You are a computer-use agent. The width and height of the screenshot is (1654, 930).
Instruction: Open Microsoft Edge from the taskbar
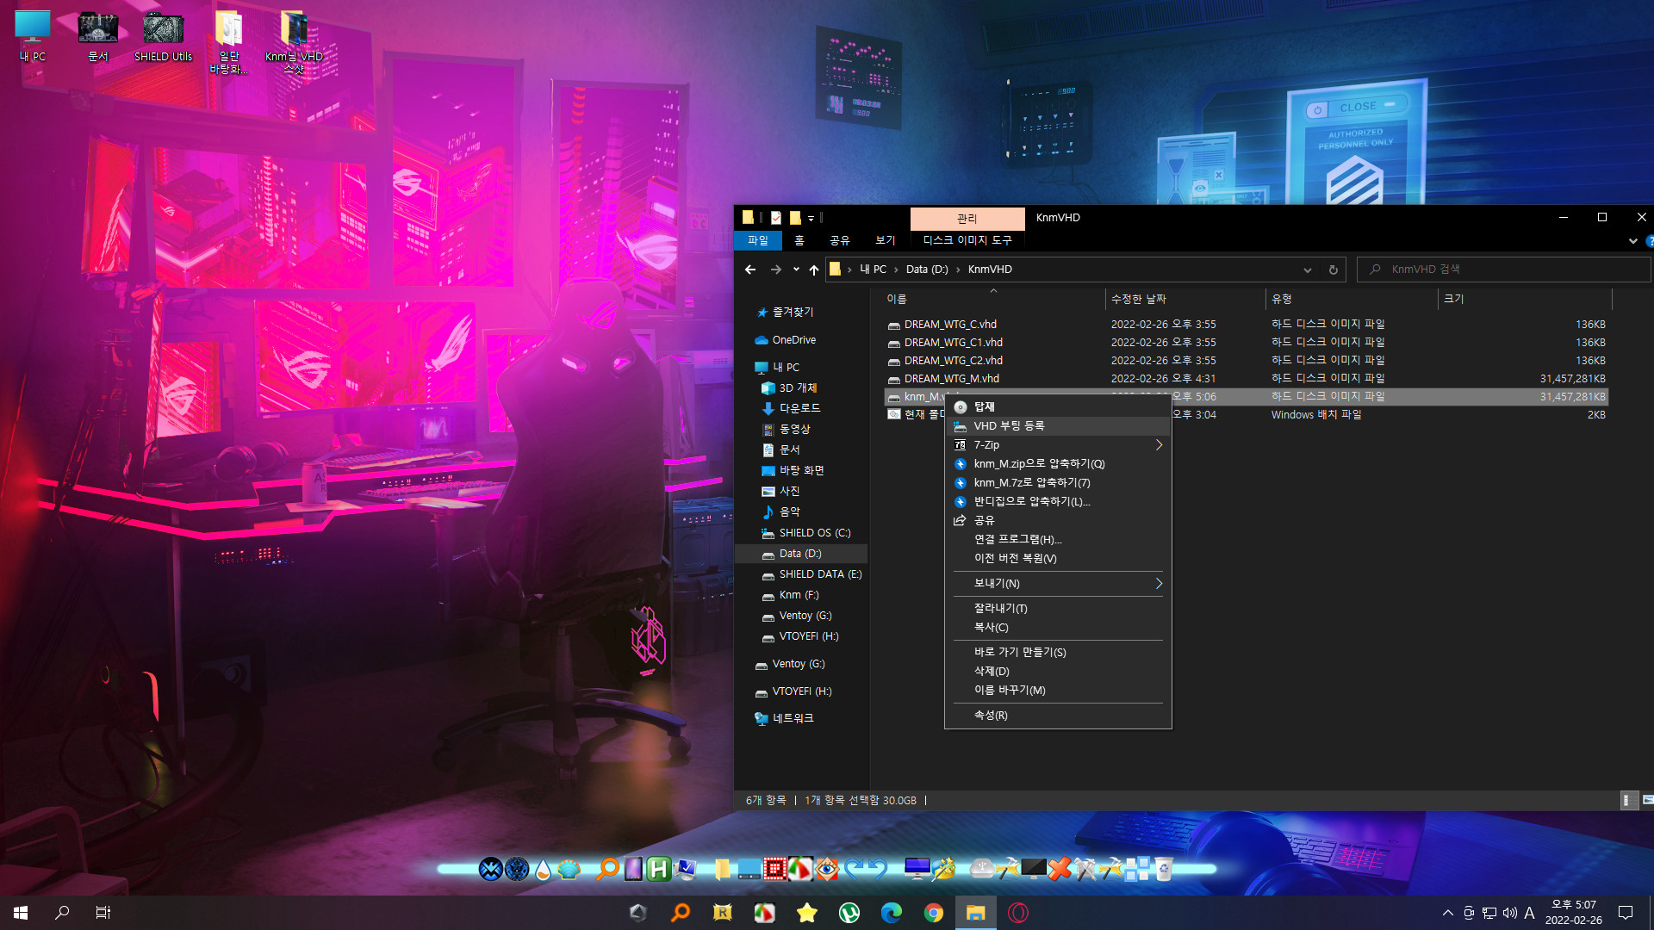click(892, 913)
